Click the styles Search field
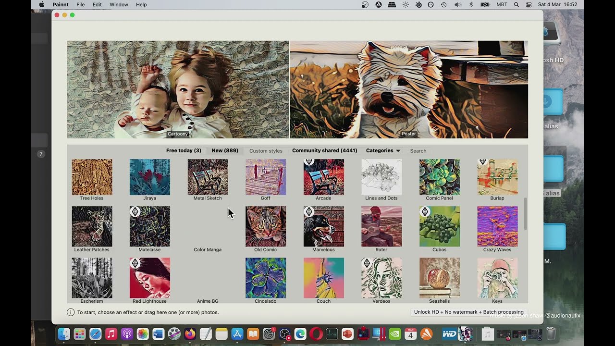 coord(418,151)
